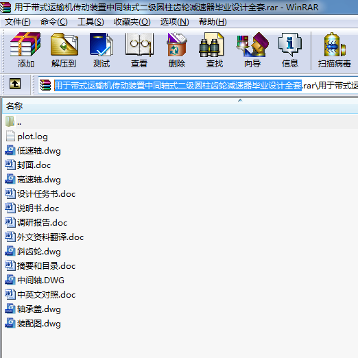Open the 工具(S) menu
The width and height of the screenshot is (358, 358).
click(91, 22)
